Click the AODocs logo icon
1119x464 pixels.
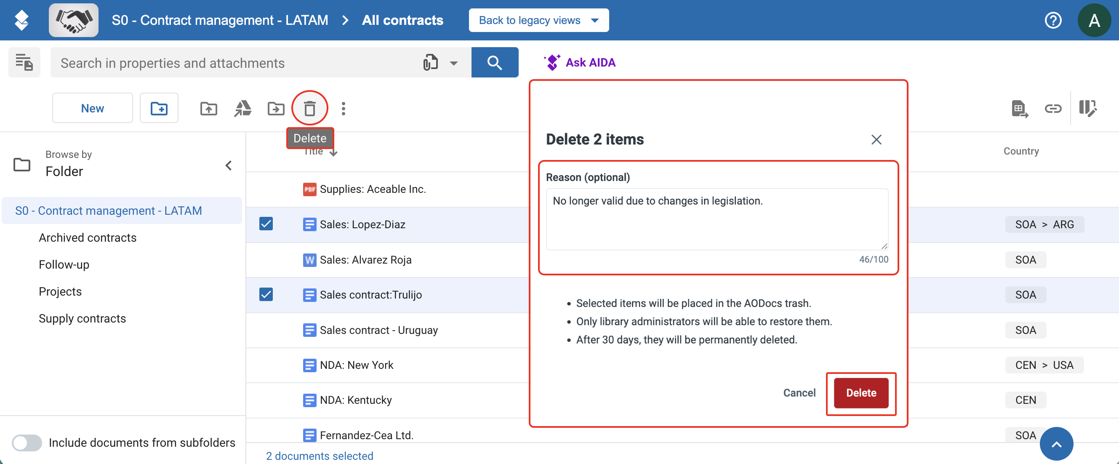(x=21, y=20)
